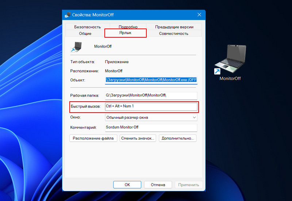Click the Свойства: MonitorOff title text
Viewport: 292px width, 201px height.
pyautogui.click(x=93, y=15)
